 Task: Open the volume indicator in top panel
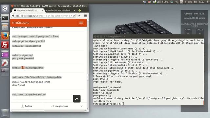tap(195, 2)
